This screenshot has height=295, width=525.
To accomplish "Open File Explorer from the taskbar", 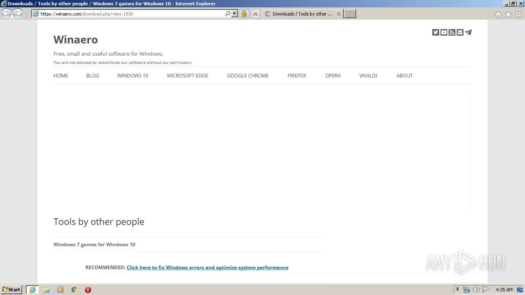I will tap(46, 290).
